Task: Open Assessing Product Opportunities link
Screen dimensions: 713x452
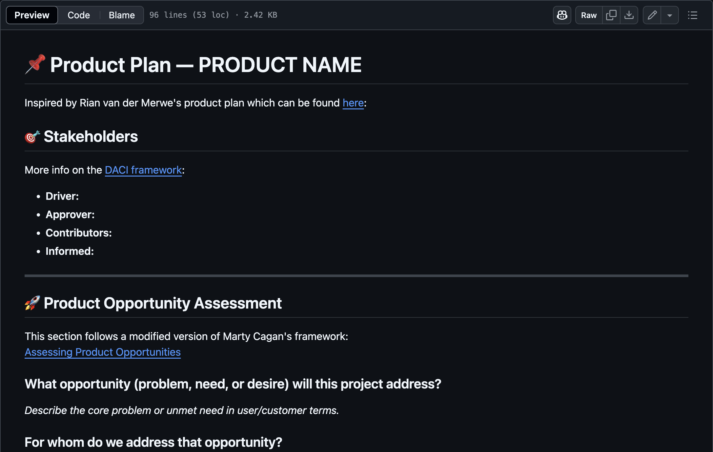Action: tap(103, 352)
